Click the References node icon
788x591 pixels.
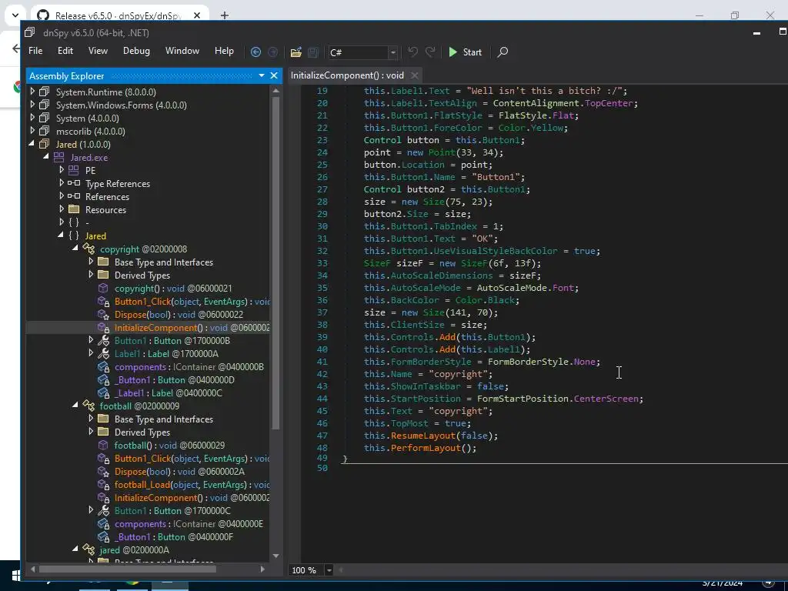point(73,196)
